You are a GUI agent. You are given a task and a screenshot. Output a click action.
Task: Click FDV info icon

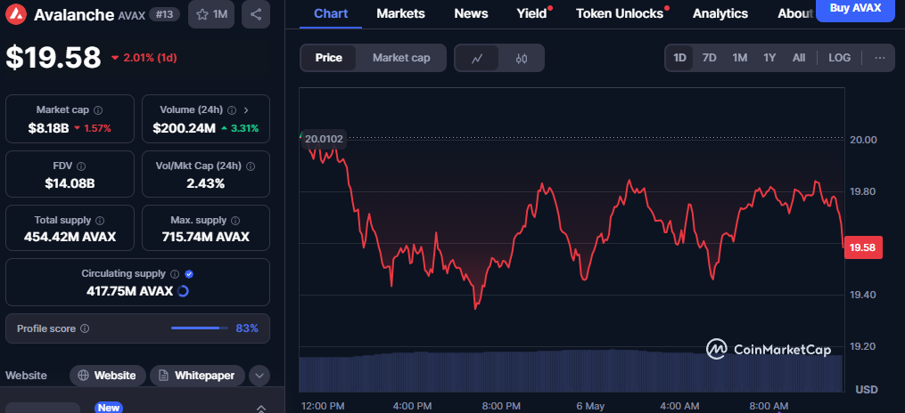tap(81, 166)
